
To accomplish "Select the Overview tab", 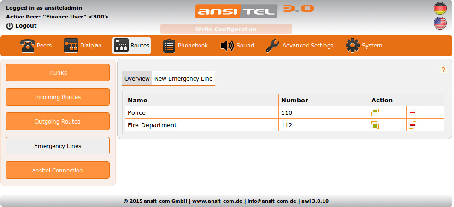I will point(137,79).
